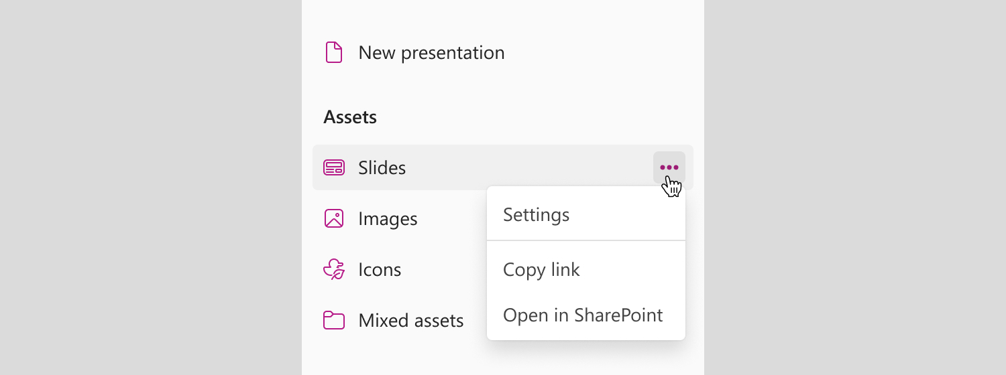Toggle the three-dot more options button
Screen dimensions: 1006x375
(669, 167)
